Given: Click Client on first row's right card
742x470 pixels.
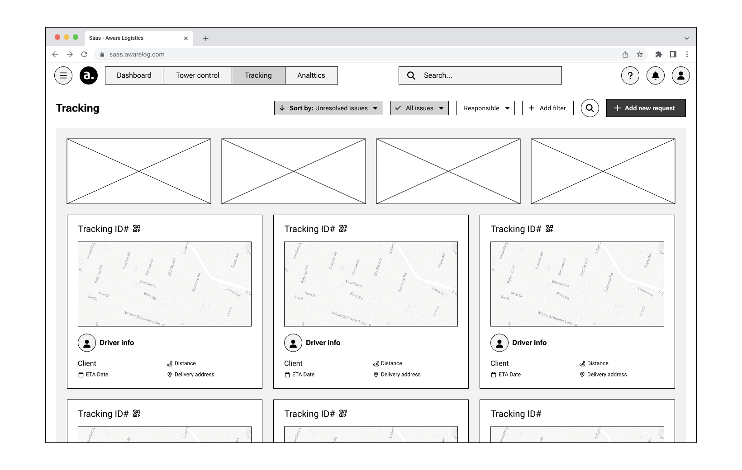Looking at the screenshot, I should 499,363.
